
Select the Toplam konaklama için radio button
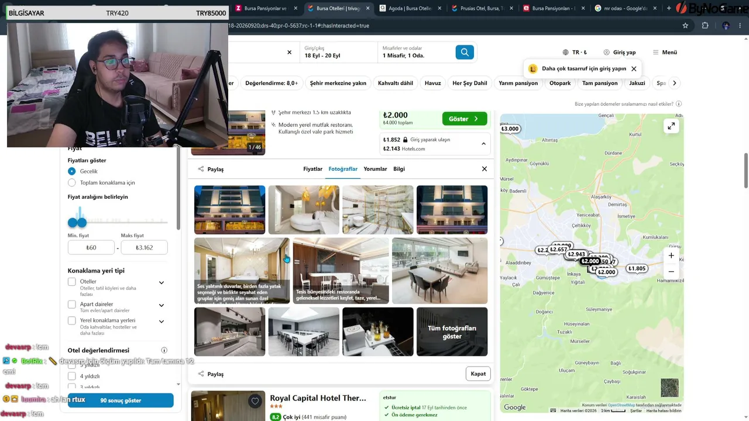(x=71, y=183)
